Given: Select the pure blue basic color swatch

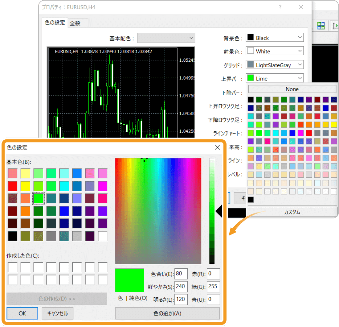Looking at the screenshot, I should (x=64, y=211).
